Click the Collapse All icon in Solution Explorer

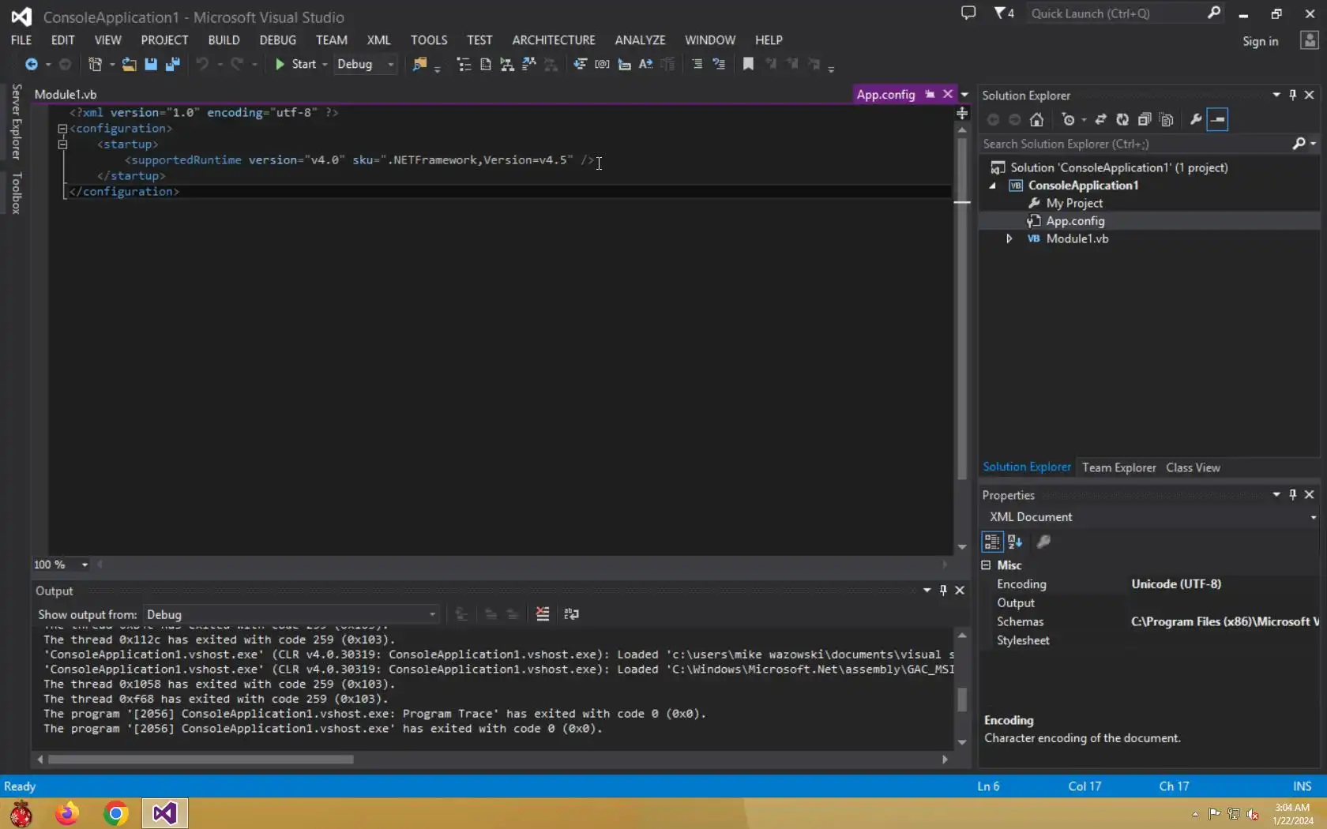(x=1145, y=119)
